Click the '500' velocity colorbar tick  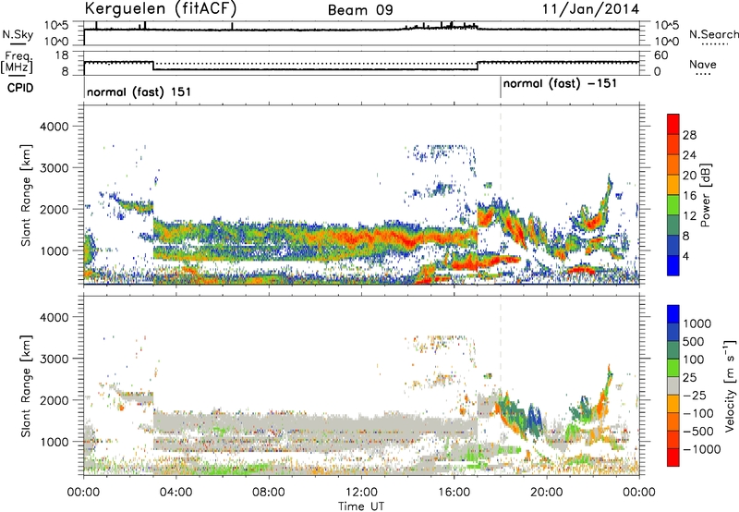tap(694, 341)
